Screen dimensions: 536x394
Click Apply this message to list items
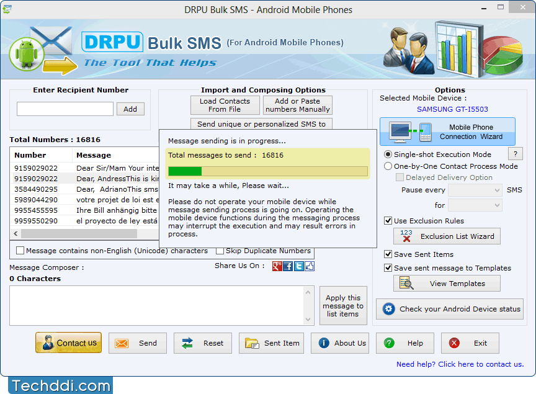tap(343, 306)
